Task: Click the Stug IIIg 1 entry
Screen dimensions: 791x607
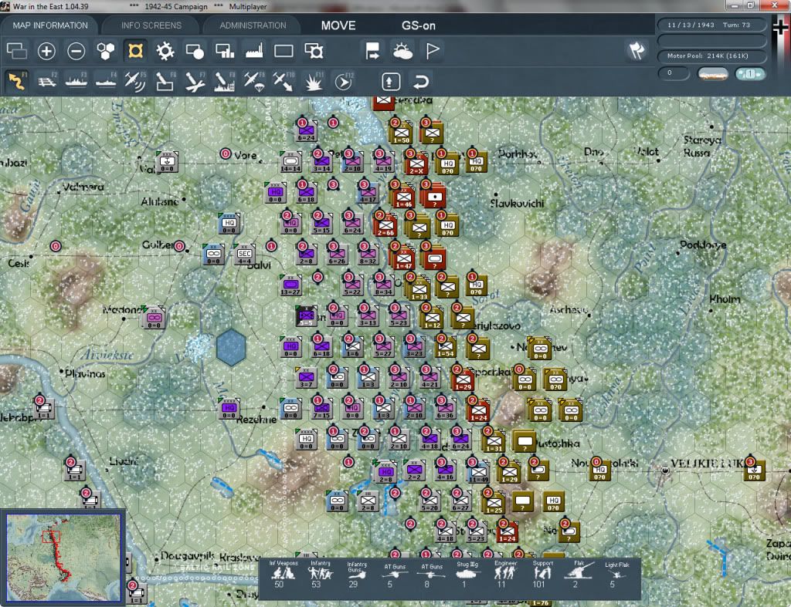Action: (x=467, y=575)
